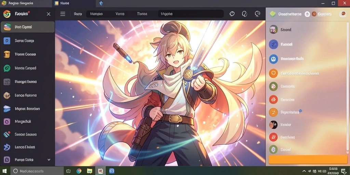Click the clock icon in the top toolbar
Viewport: 350px width, 175px height.
232,14
